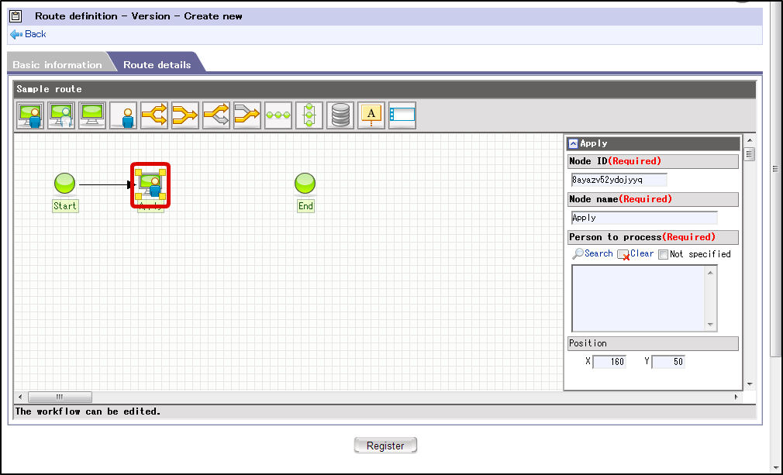Screen dimensions: 783x475
Task: Select the Person node tool
Action: coord(122,115)
